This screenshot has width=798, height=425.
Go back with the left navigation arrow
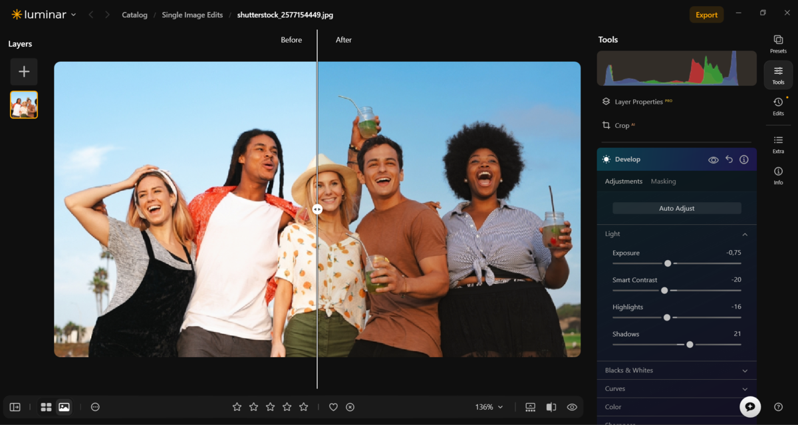click(91, 15)
